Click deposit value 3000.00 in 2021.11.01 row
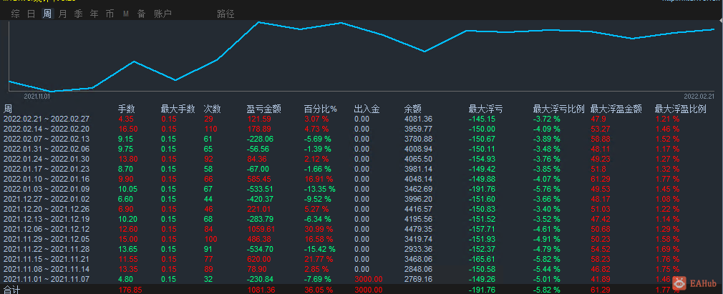This screenshot has height=294, width=723. point(369,279)
